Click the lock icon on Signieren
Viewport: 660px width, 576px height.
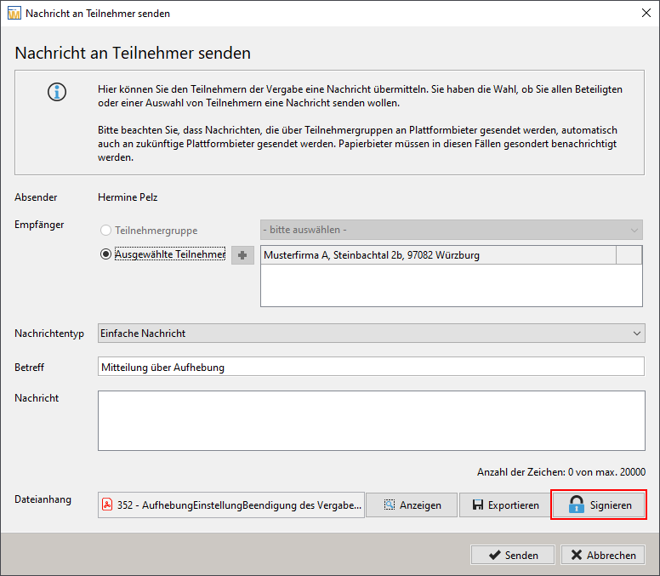[x=577, y=505]
